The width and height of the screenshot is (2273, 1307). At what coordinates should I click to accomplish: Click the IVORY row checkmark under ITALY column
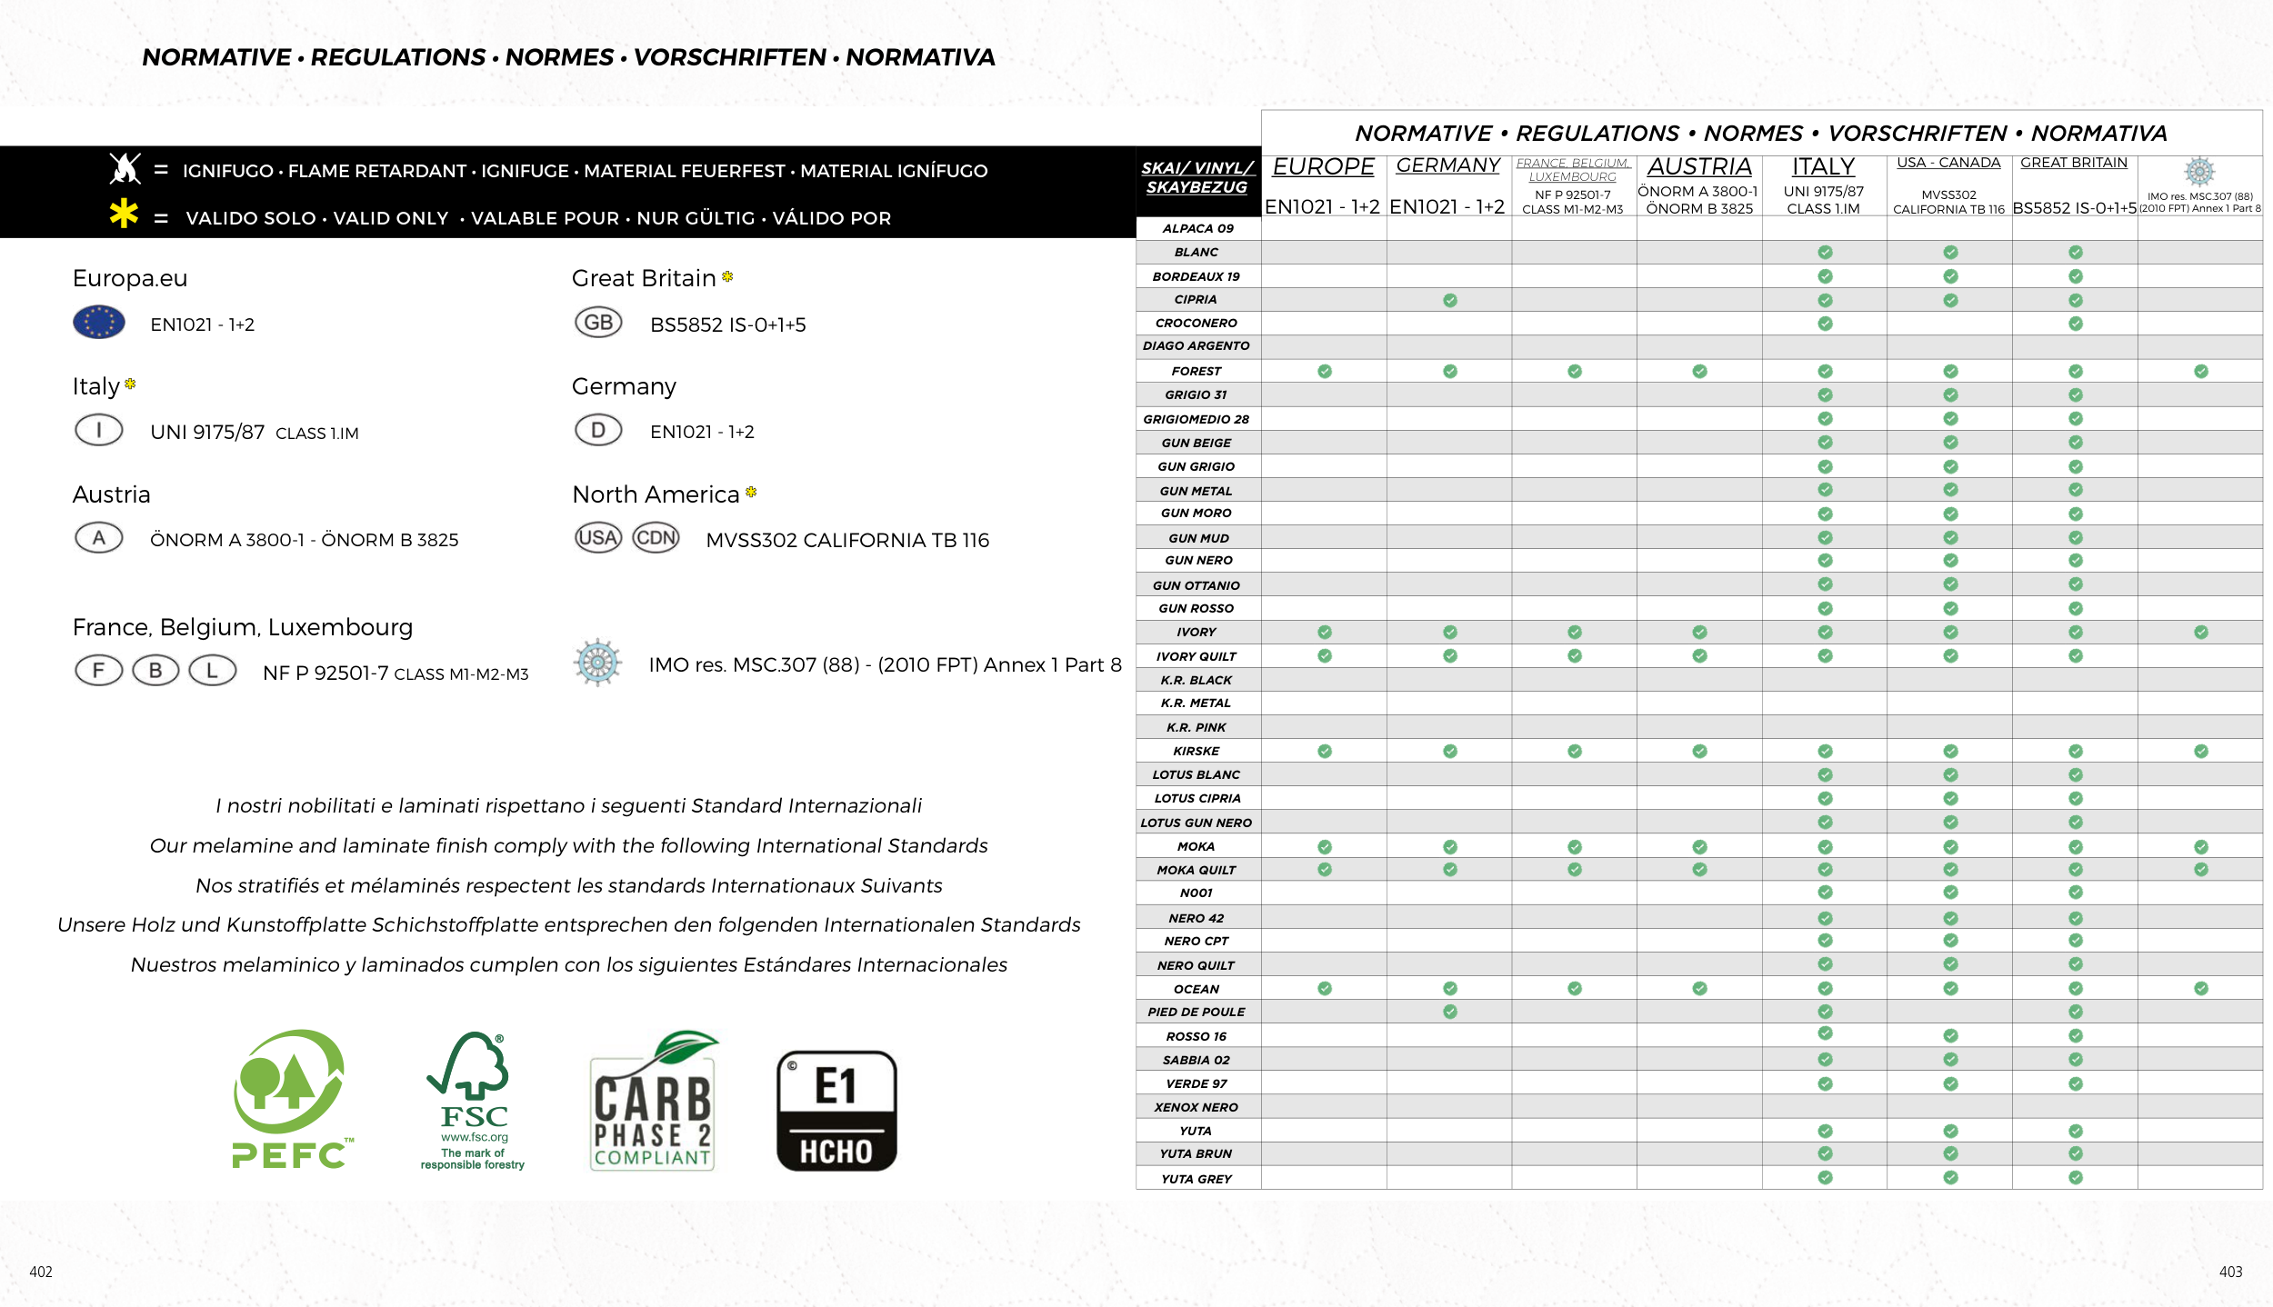(1825, 632)
